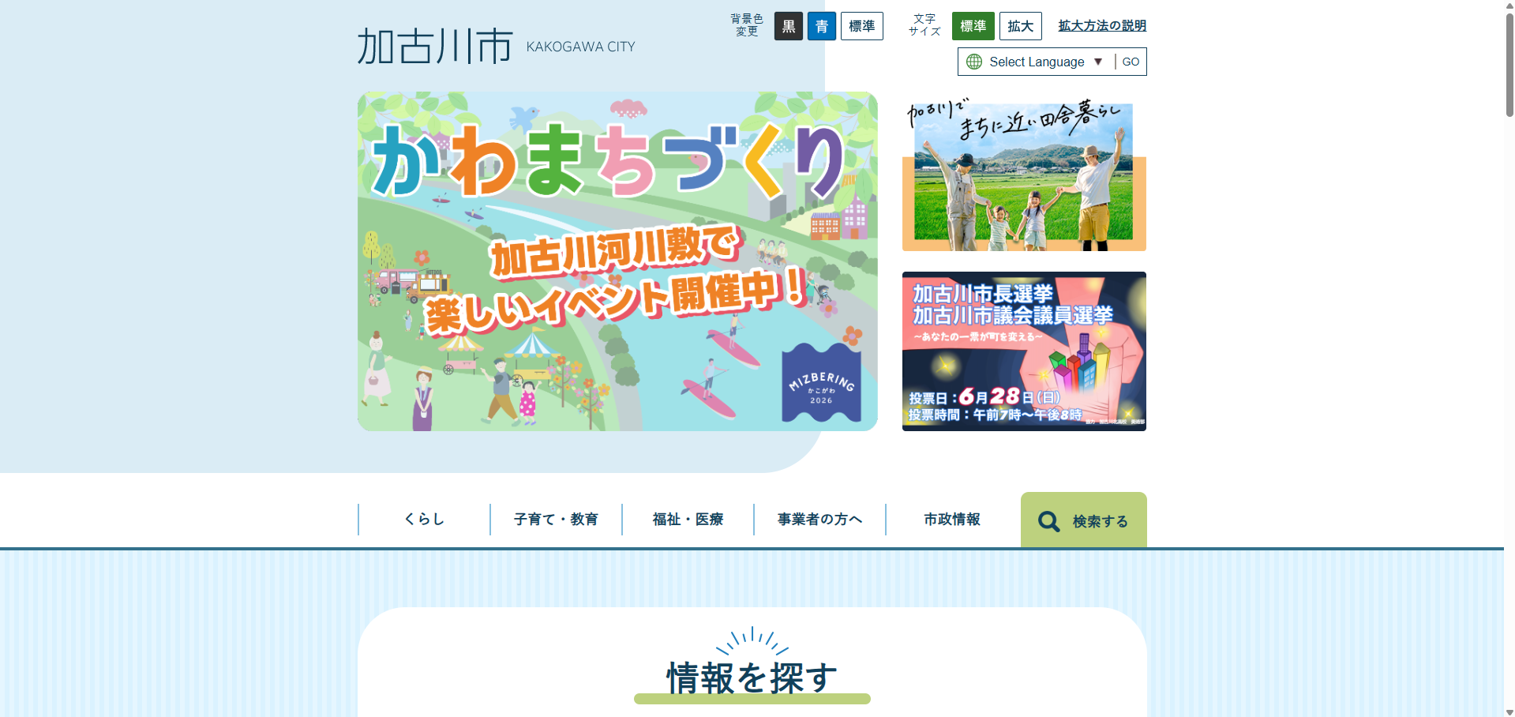
Task: Set text size to standard (green 標準)
Action: (x=973, y=26)
